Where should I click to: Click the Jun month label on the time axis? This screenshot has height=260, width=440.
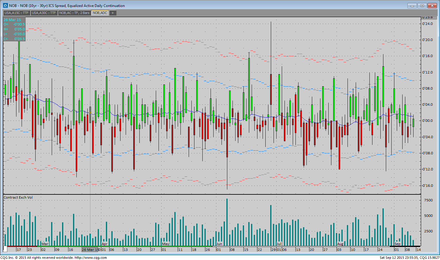219,244
